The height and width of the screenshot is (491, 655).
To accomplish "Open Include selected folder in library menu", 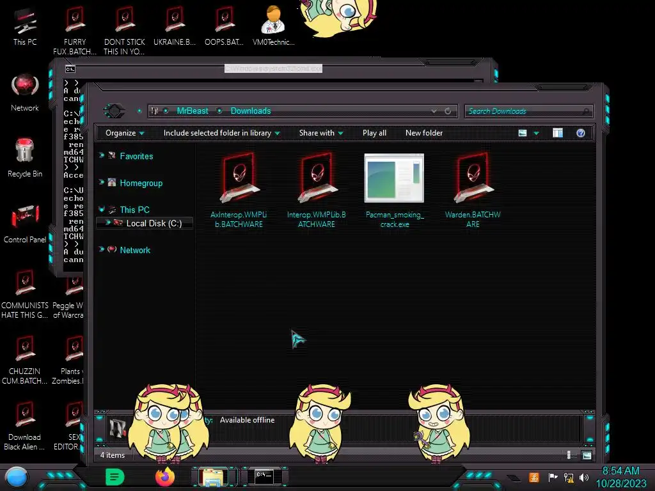I will (x=221, y=133).
